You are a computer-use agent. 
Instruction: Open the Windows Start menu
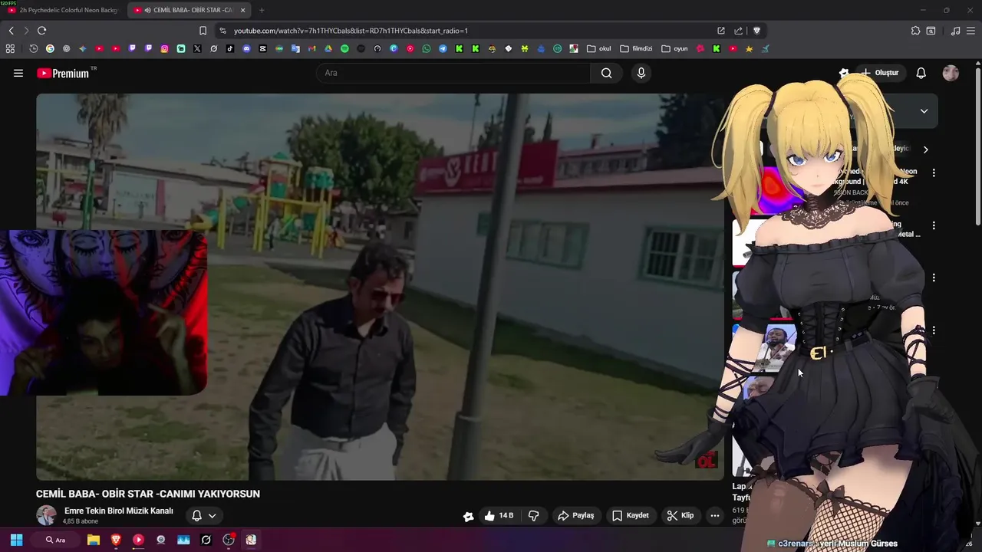click(16, 540)
